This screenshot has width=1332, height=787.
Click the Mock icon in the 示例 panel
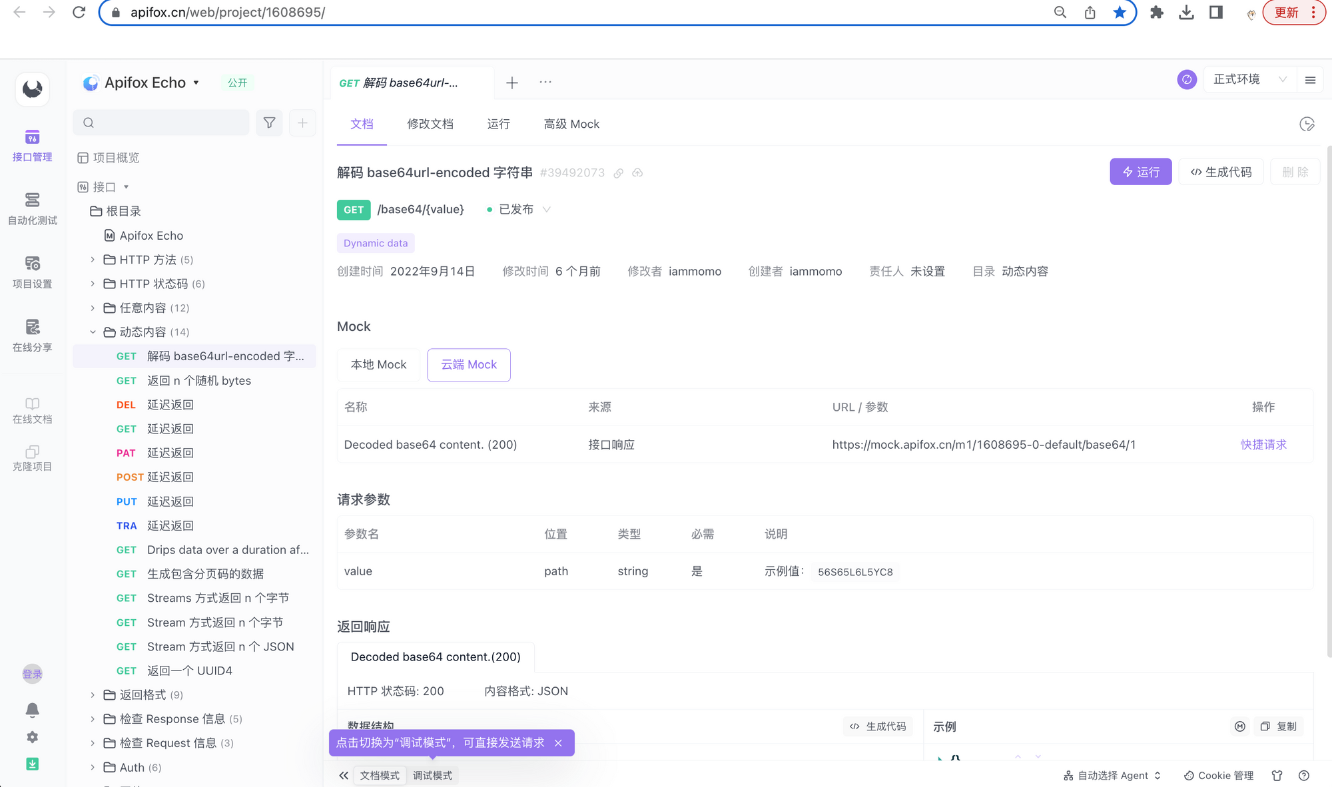tap(1239, 726)
